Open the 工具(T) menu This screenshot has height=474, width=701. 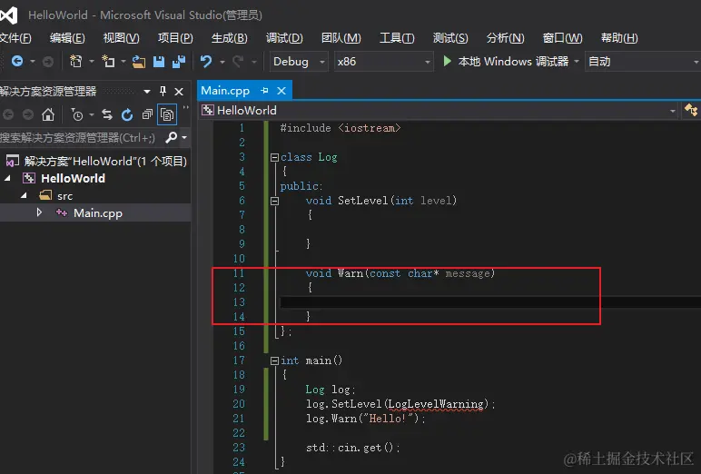pos(397,38)
